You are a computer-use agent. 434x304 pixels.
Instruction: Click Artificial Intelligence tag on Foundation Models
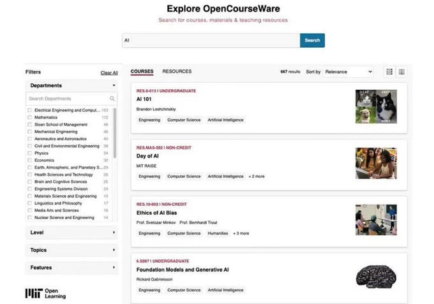pos(225,290)
